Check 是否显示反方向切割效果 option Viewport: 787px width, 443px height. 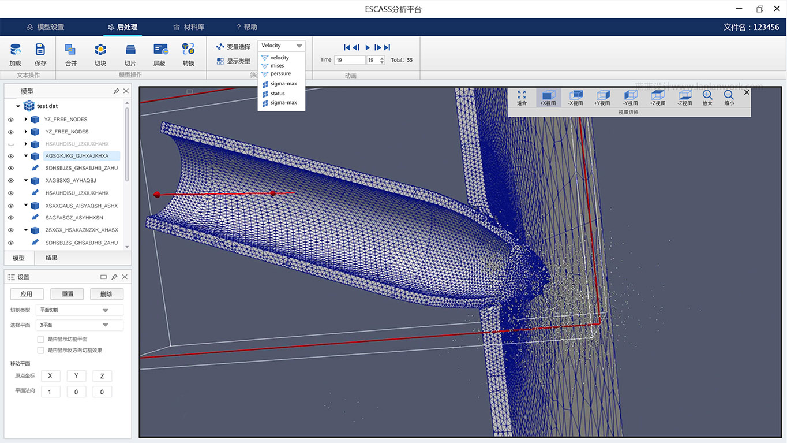tap(41, 350)
